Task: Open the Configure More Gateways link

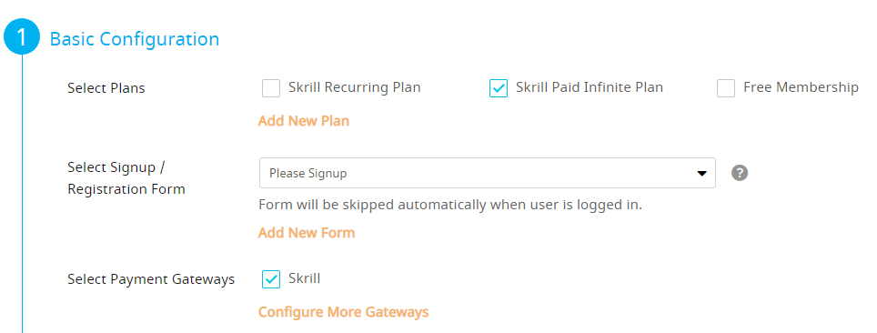Action: click(x=343, y=312)
